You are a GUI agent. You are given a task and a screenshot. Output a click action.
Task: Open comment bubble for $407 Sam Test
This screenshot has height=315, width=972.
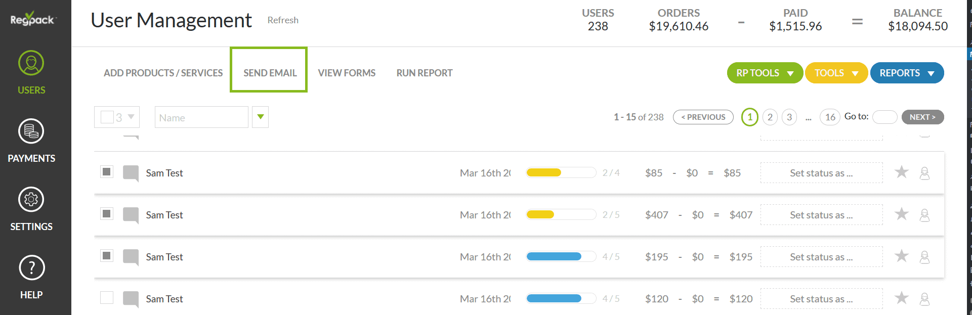pos(131,215)
